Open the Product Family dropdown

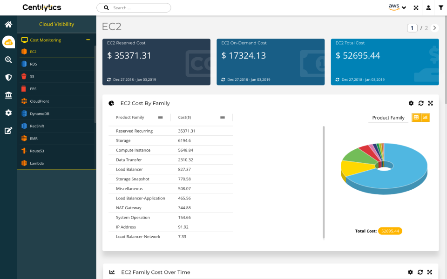(x=388, y=118)
